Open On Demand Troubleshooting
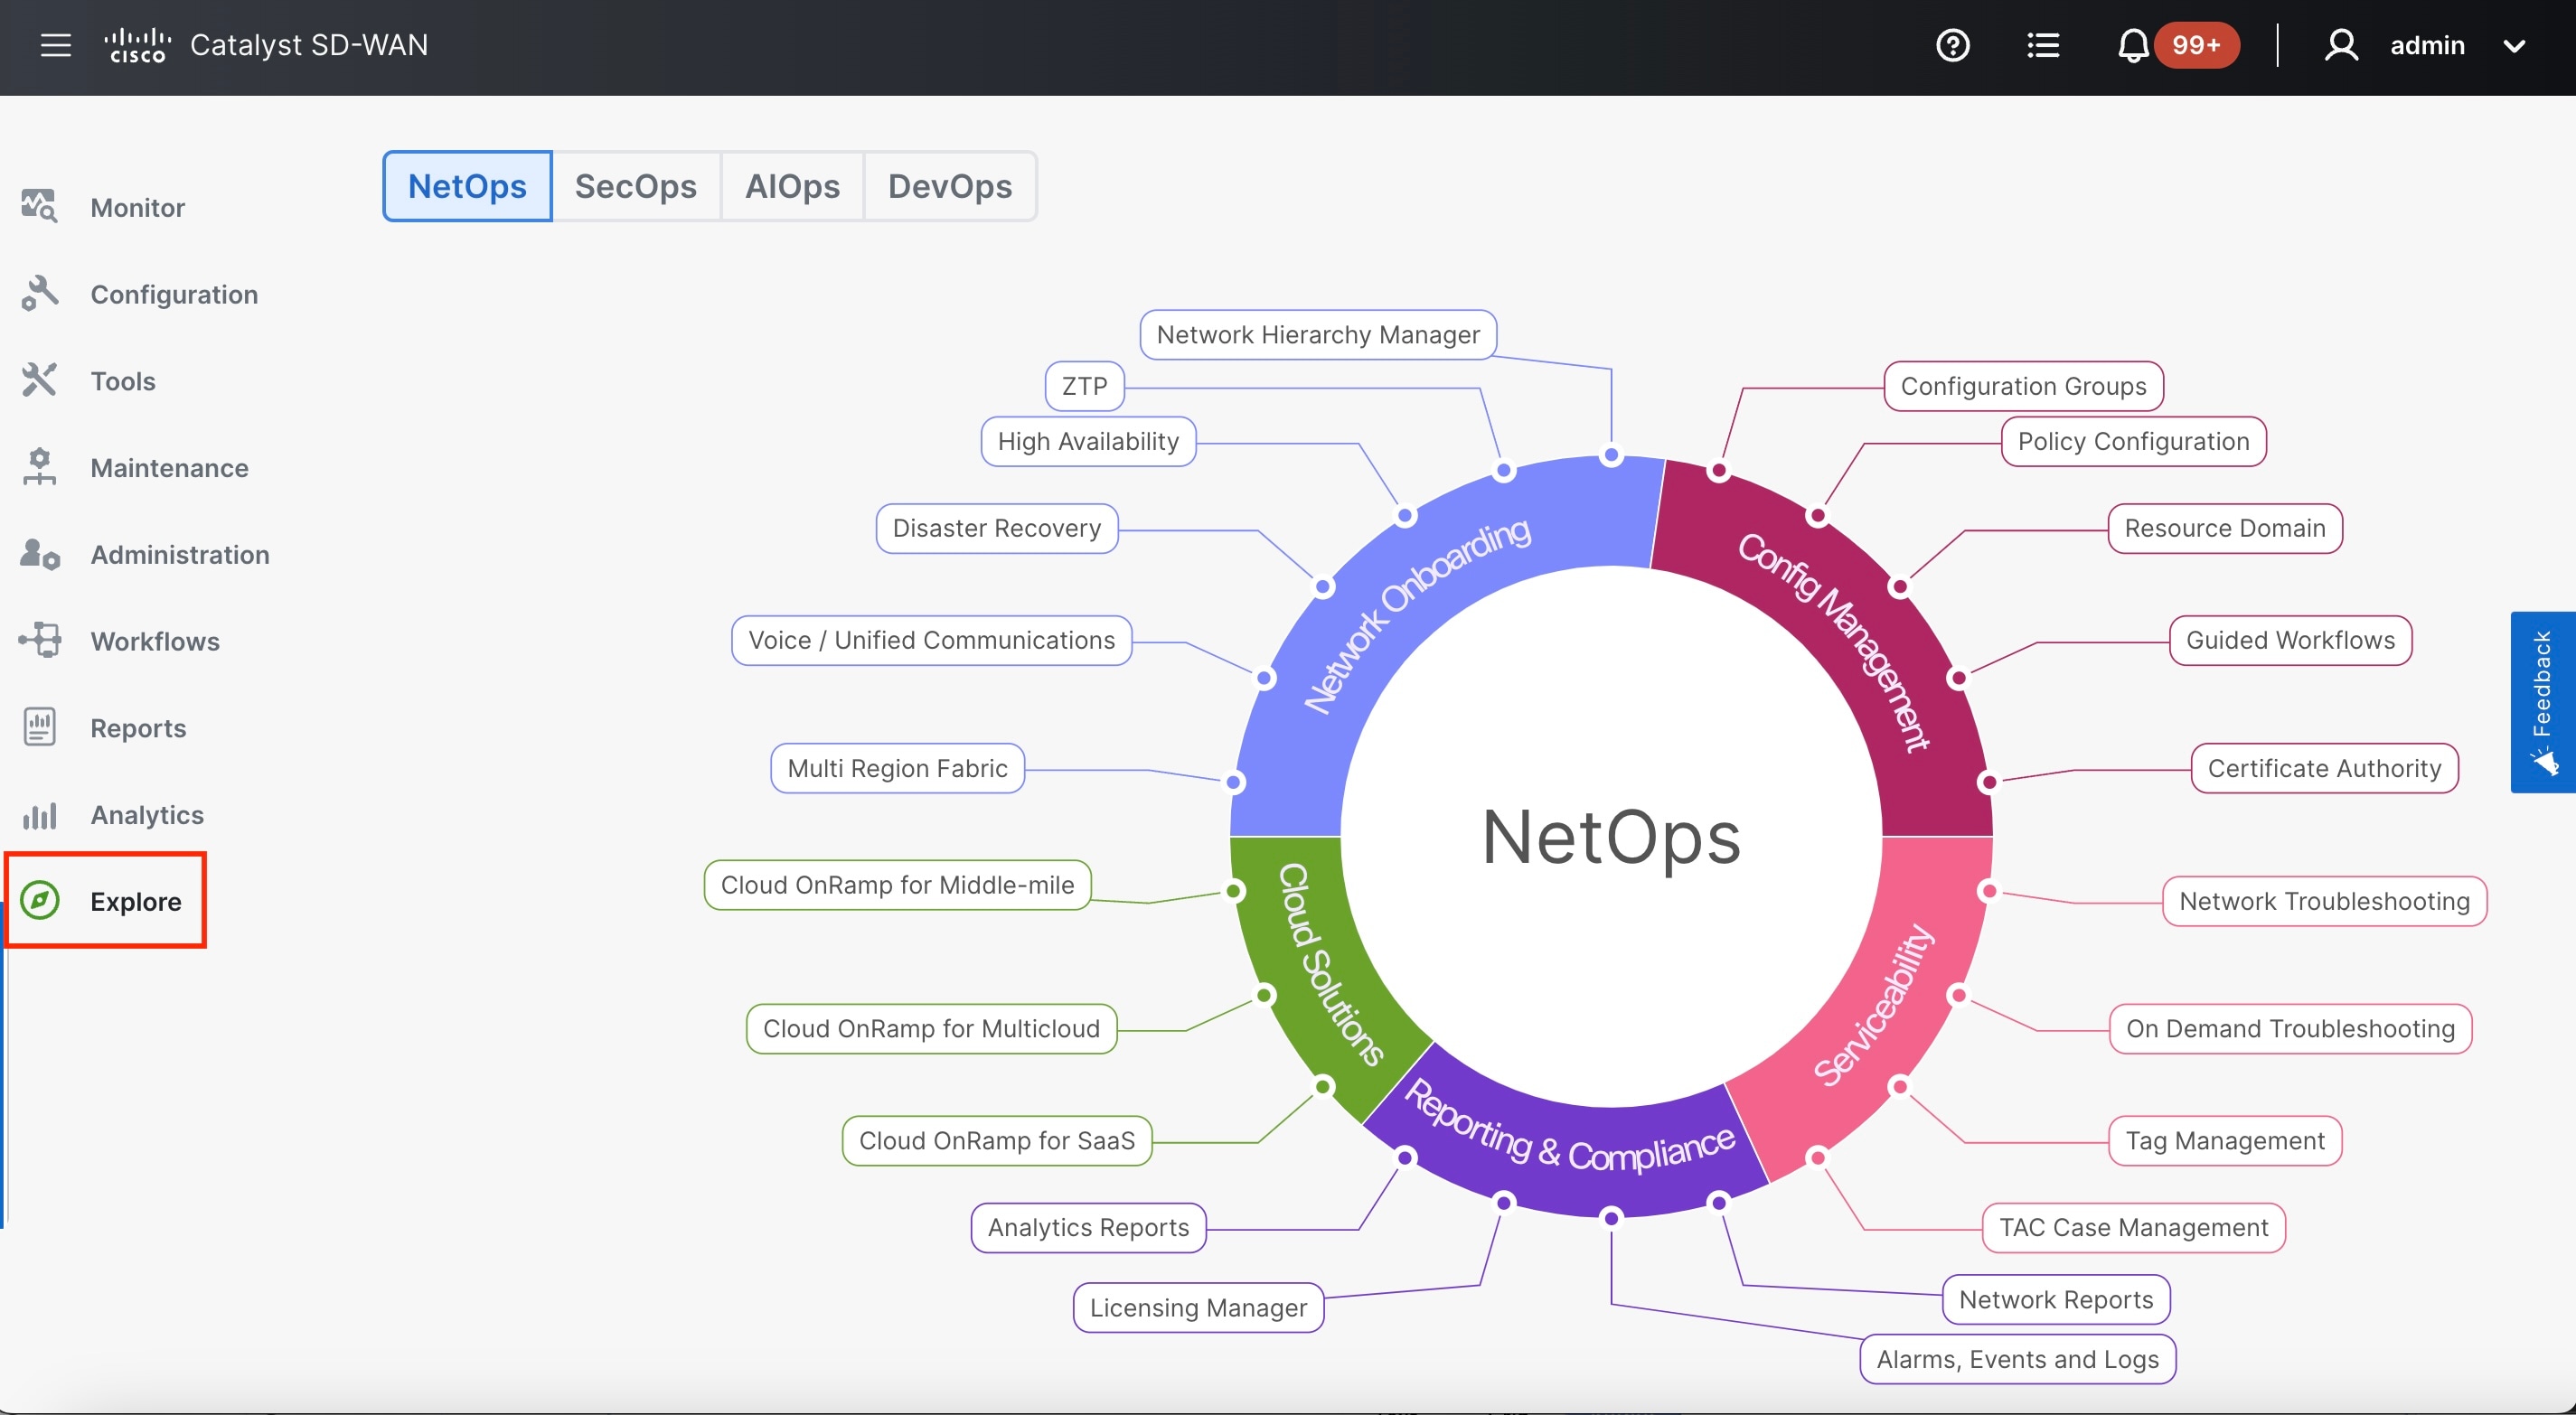The height and width of the screenshot is (1415, 2576). click(x=2291, y=1029)
